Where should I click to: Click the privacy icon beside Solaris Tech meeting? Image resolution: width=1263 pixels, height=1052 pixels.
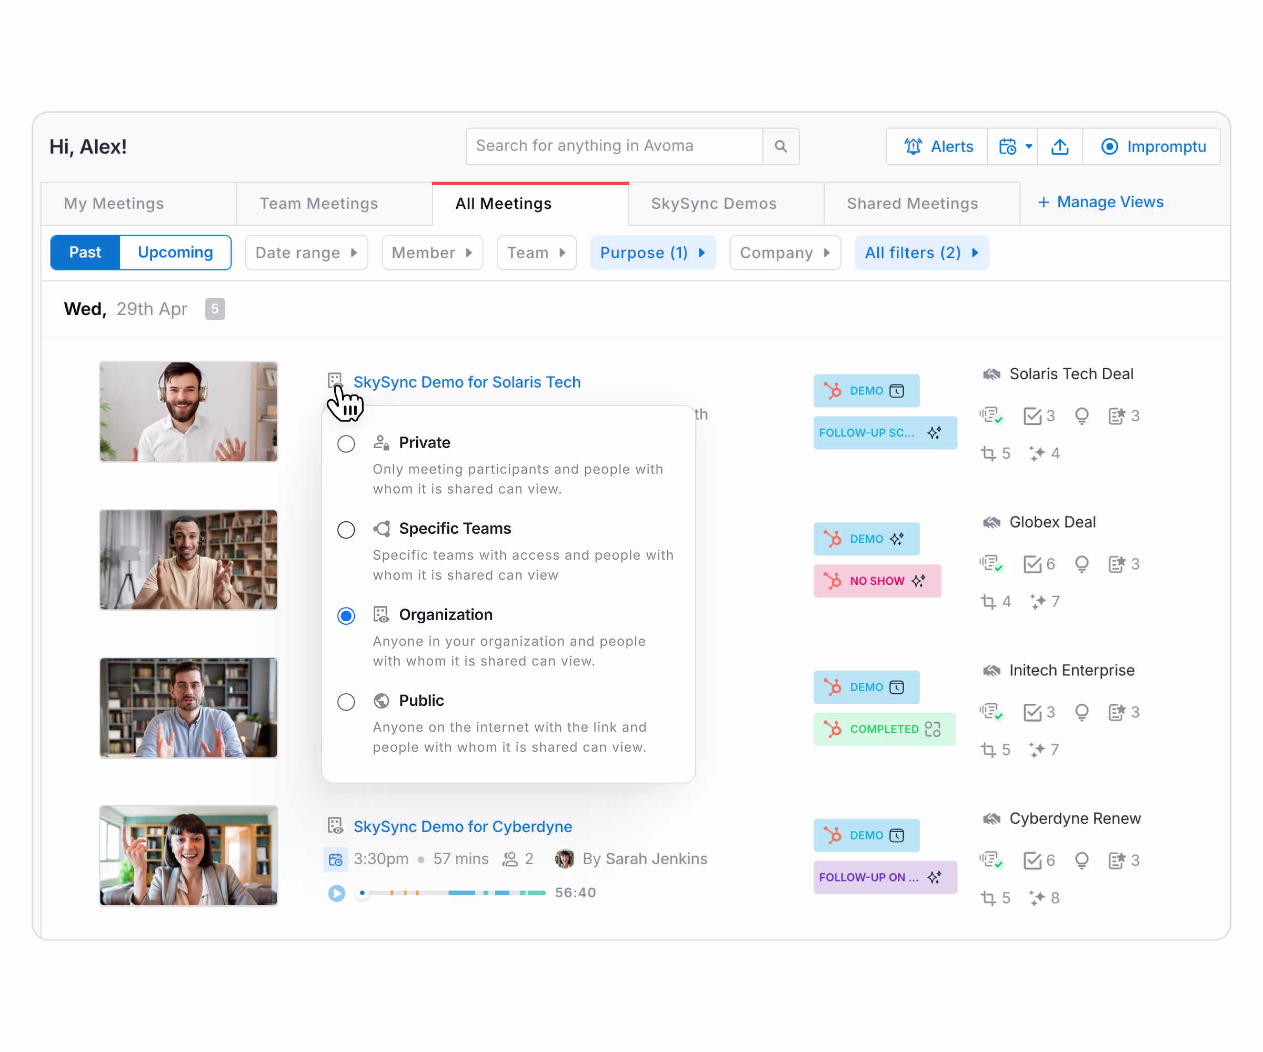pos(335,380)
